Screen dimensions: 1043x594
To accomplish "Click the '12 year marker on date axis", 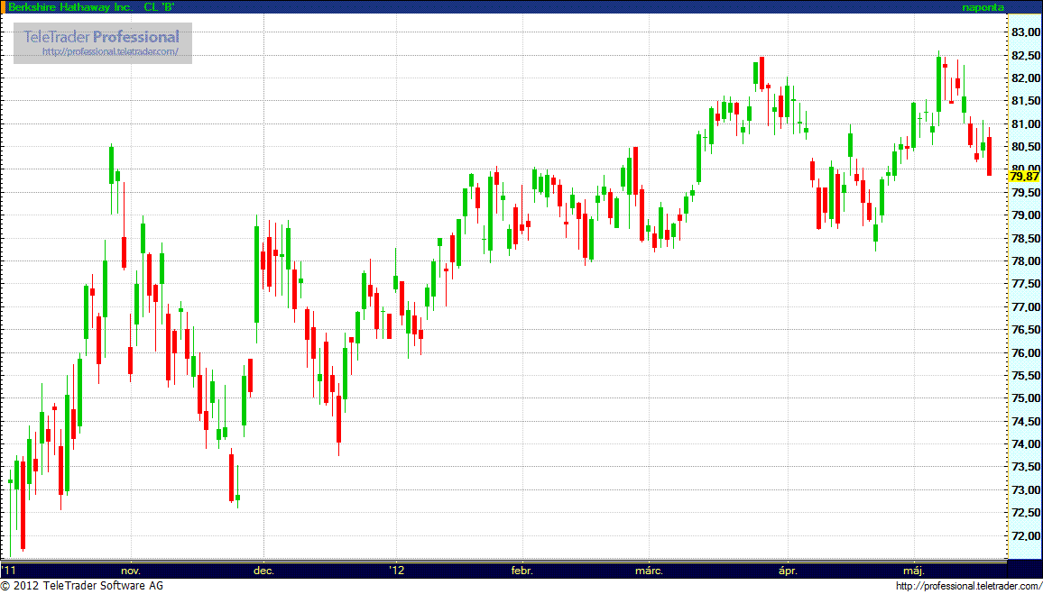I will 396,570.
